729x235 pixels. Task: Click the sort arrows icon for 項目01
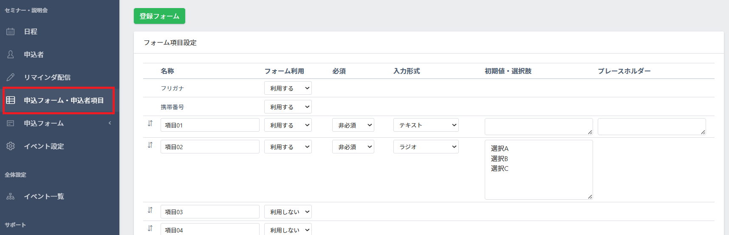point(150,124)
